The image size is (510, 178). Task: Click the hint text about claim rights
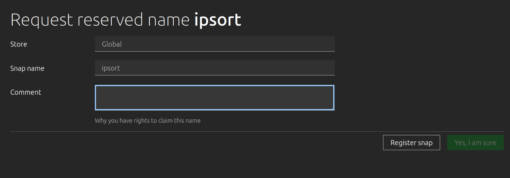[147, 121]
